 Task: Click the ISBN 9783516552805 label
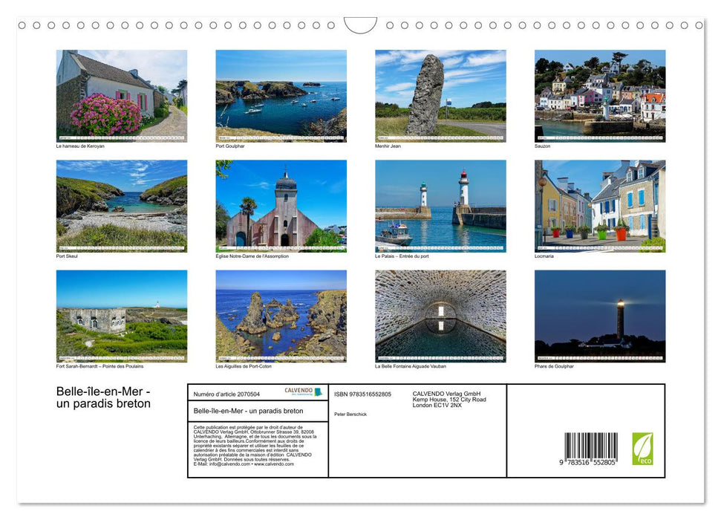point(362,394)
